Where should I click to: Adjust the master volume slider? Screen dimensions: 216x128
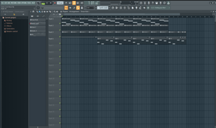point(38,3)
